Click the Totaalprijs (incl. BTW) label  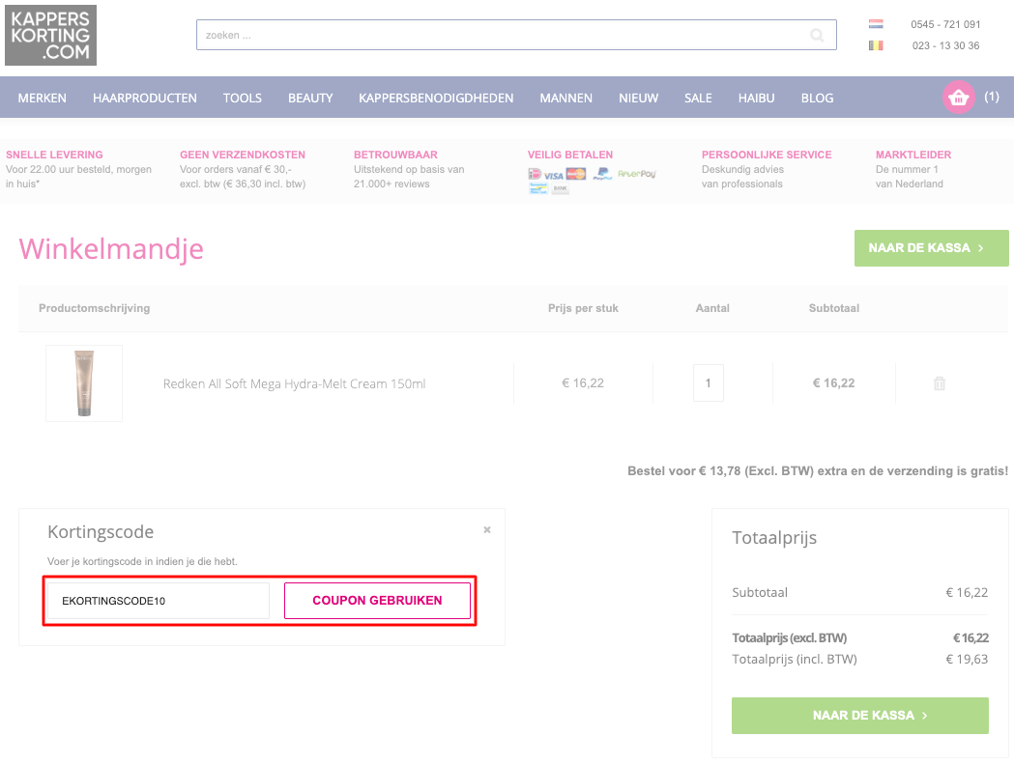pos(795,660)
